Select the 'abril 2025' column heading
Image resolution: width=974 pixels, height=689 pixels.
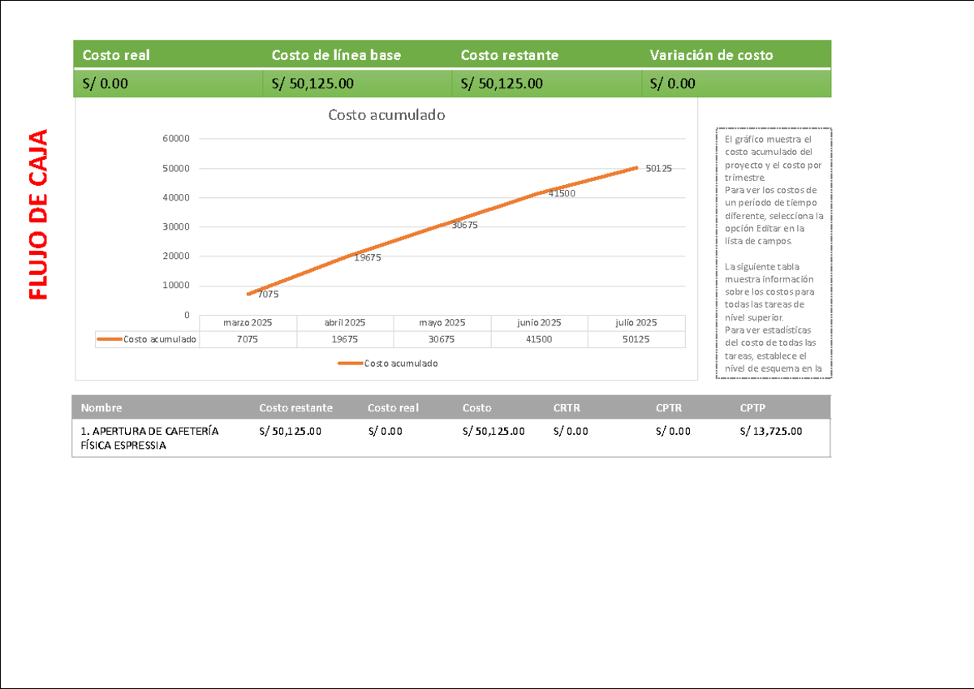click(x=345, y=322)
